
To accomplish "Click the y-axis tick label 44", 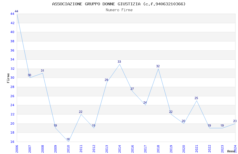I will click(12, 14).
